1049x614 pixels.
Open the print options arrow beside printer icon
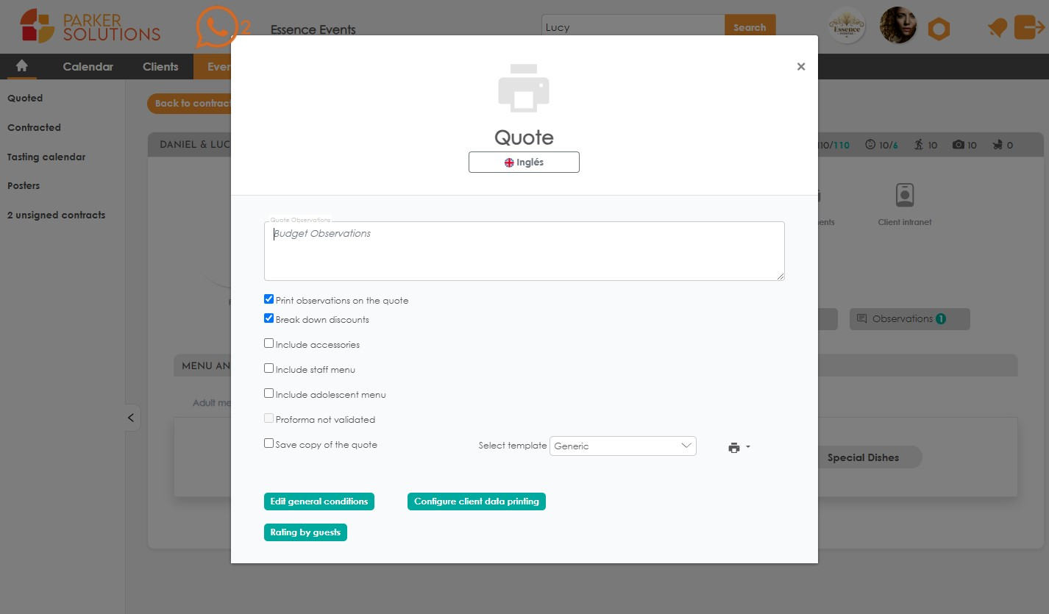point(747,447)
